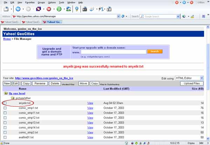This screenshot has width=210, height=145.
Task: Click the dark red icon in status bar
Action: pos(132,143)
